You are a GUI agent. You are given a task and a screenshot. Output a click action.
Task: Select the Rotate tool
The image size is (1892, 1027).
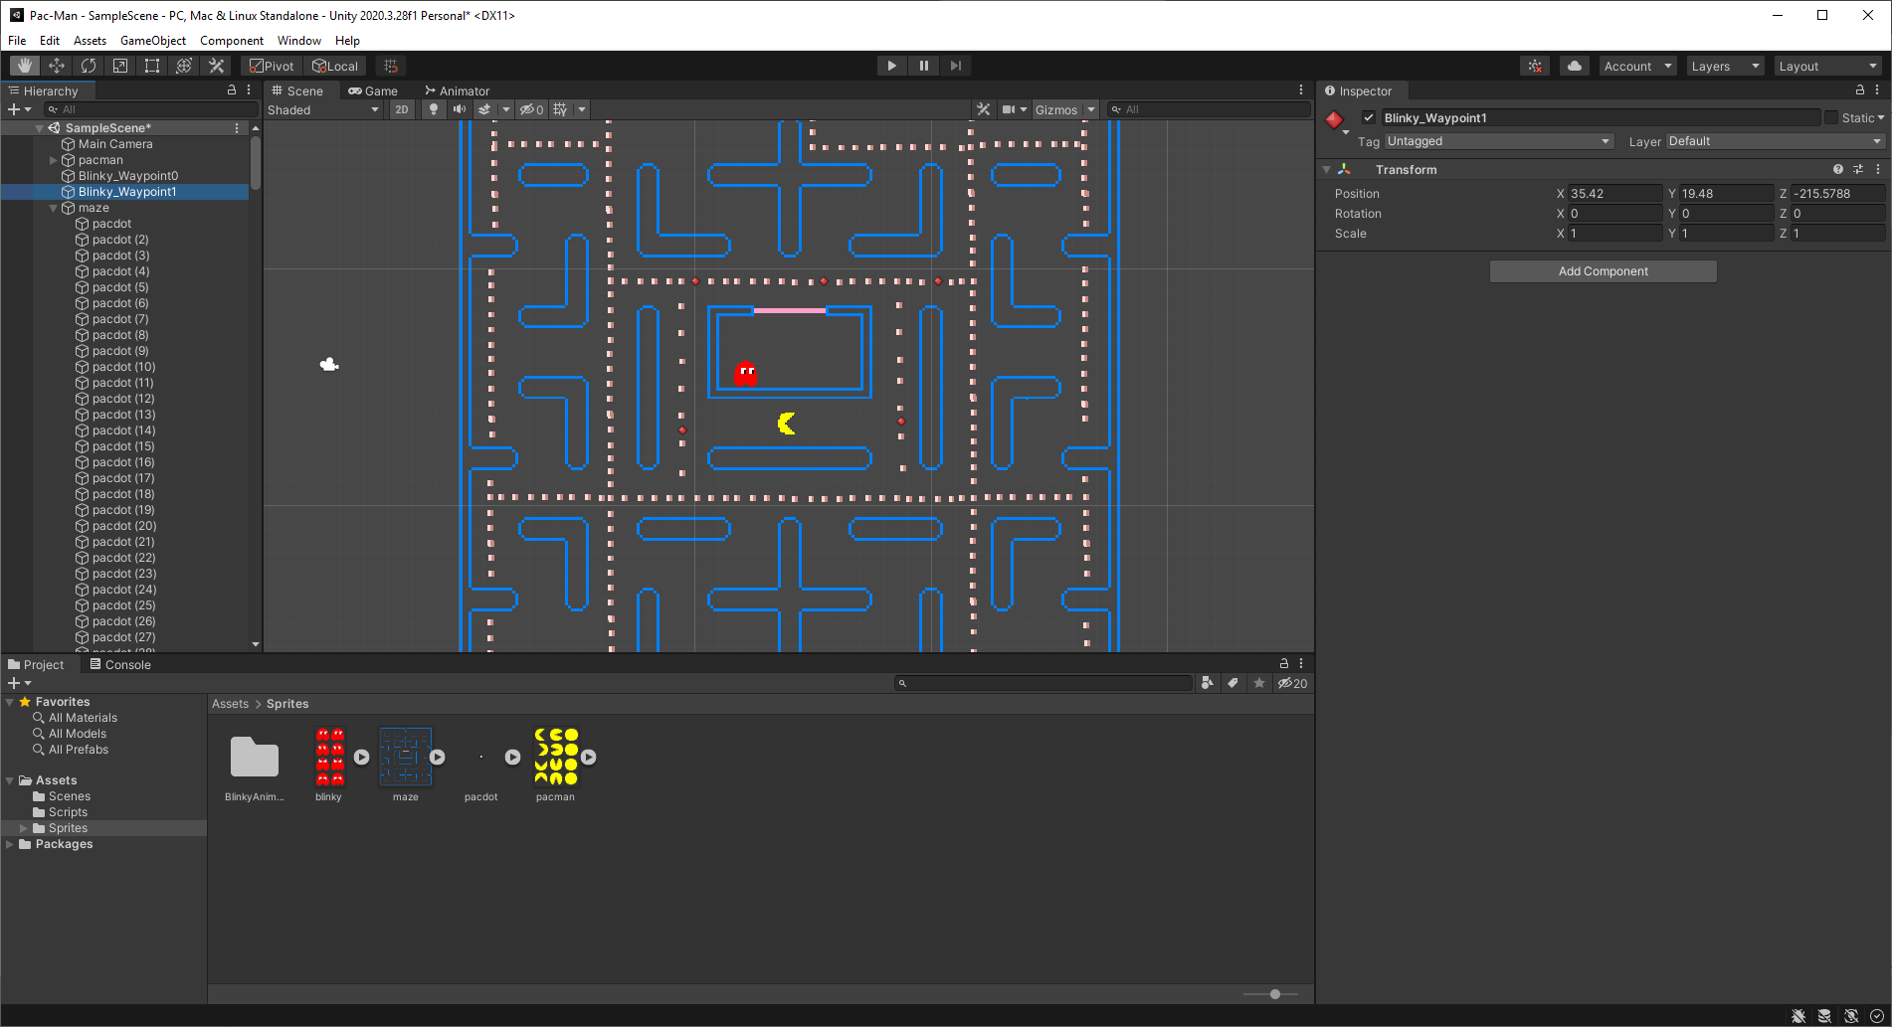click(x=89, y=65)
